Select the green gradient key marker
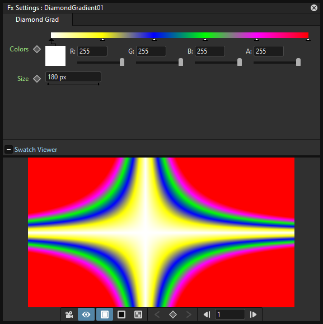323x324 pixels. (x=205, y=40)
